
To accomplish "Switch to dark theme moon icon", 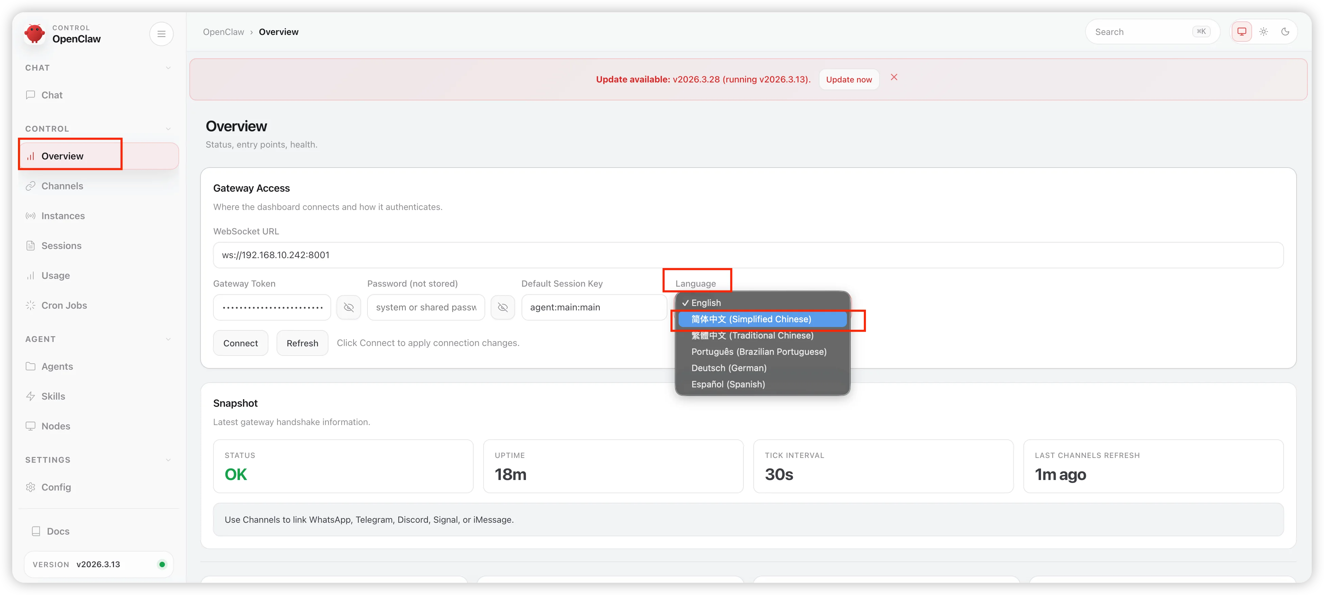I will coord(1285,32).
